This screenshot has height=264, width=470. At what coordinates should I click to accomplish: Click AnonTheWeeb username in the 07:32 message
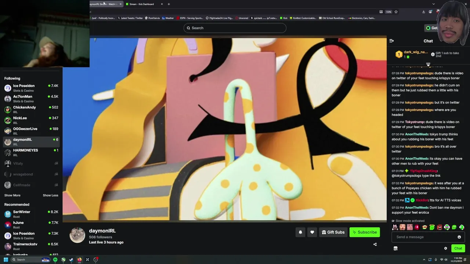click(417, 208)
